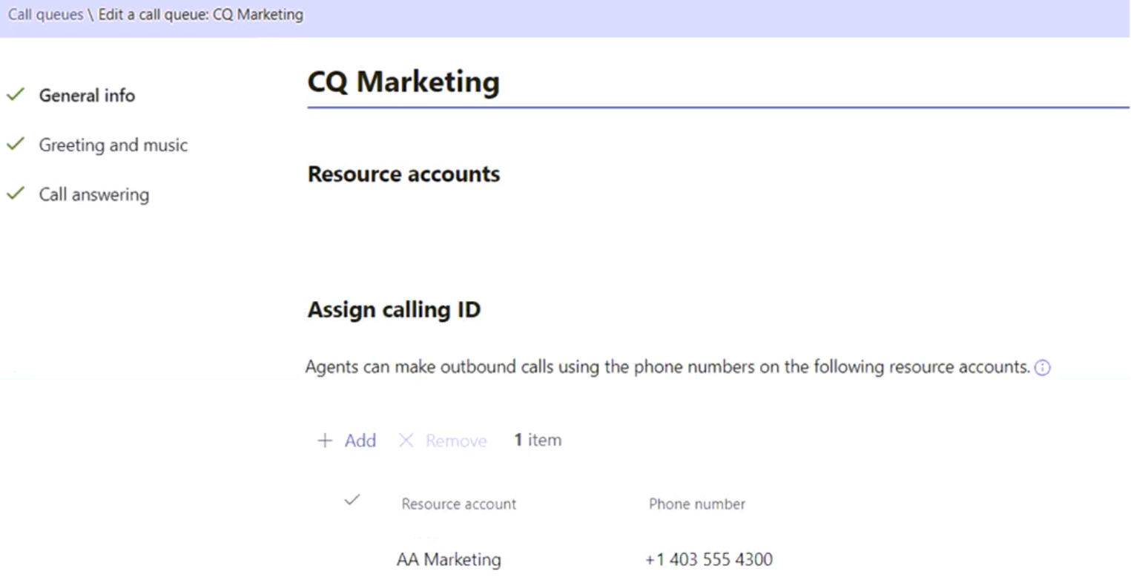Go to the Call answering step
Image resolution: width=1131 pixels, height=577 pixels.
[x=93, y=195]
